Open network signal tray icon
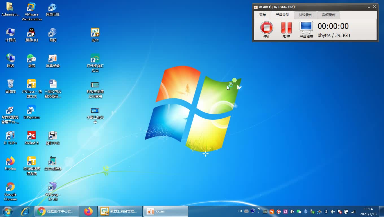Image resolution: width=384 pixels, height=217 pixels. point(353,211)
